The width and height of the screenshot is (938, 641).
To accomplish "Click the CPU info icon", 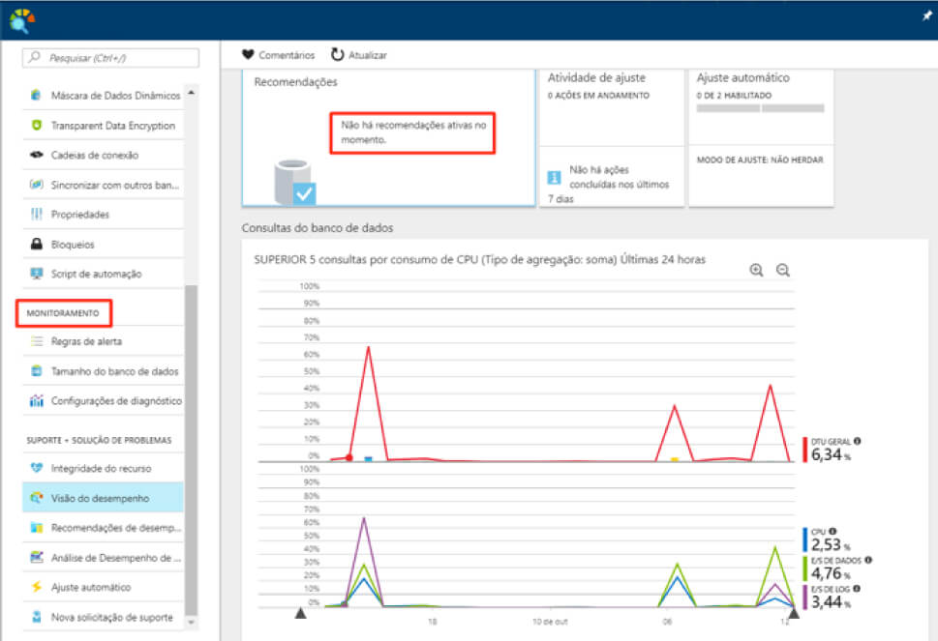I will point(833,531).
